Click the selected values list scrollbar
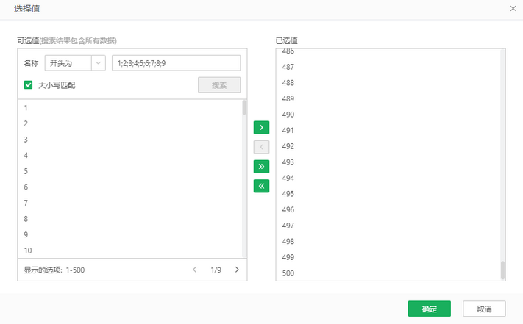The image size is (523, 324). point(503,270)
